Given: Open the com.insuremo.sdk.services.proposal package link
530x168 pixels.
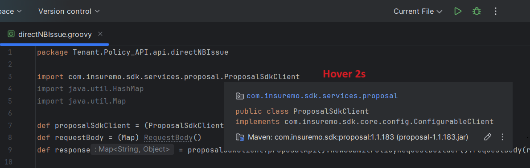Looking at the screenshot, I should pos(322,96).
